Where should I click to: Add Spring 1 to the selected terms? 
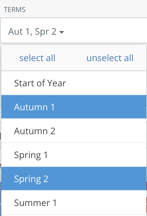pyautogui.click(x=74, y=155)
